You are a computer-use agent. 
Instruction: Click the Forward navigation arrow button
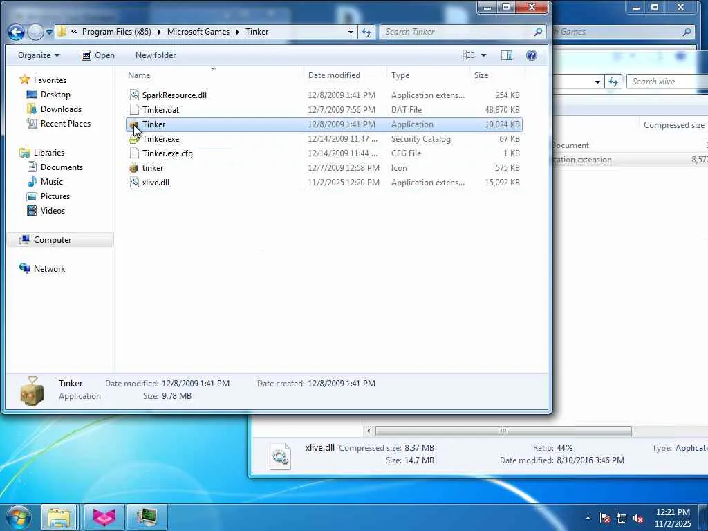pos(35,32)
